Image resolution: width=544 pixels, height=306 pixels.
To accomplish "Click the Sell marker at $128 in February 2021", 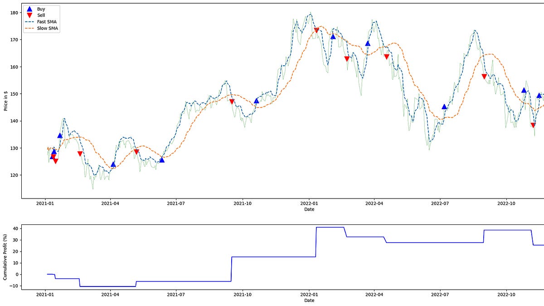I will (x=80, y=154).
